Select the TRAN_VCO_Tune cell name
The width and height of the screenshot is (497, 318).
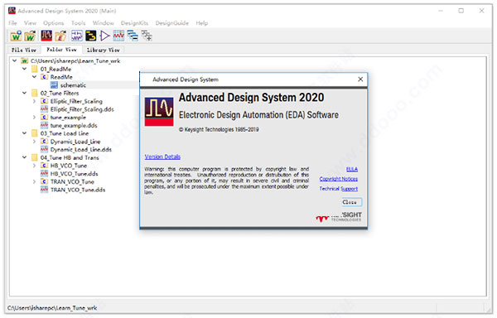pos(72,181)
